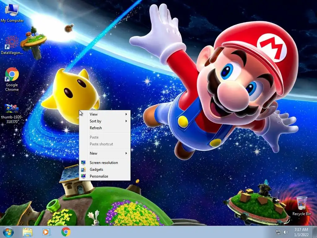Screen dimensions: 317x238
Task: Open the clock showing 7:17 AM
Action: pos(301,232)
